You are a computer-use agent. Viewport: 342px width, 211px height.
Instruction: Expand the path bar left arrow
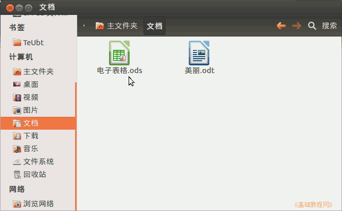(x=84, y=26)
